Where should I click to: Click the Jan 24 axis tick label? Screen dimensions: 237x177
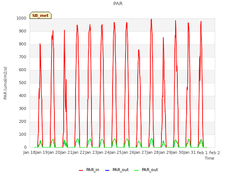click(103, 153)
